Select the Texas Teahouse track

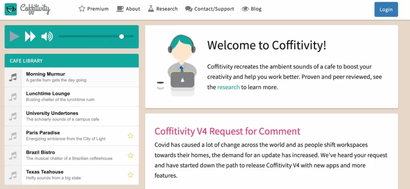72,175
